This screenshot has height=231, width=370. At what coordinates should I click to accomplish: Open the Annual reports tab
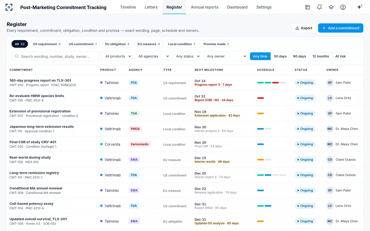(x=205, y=7)
